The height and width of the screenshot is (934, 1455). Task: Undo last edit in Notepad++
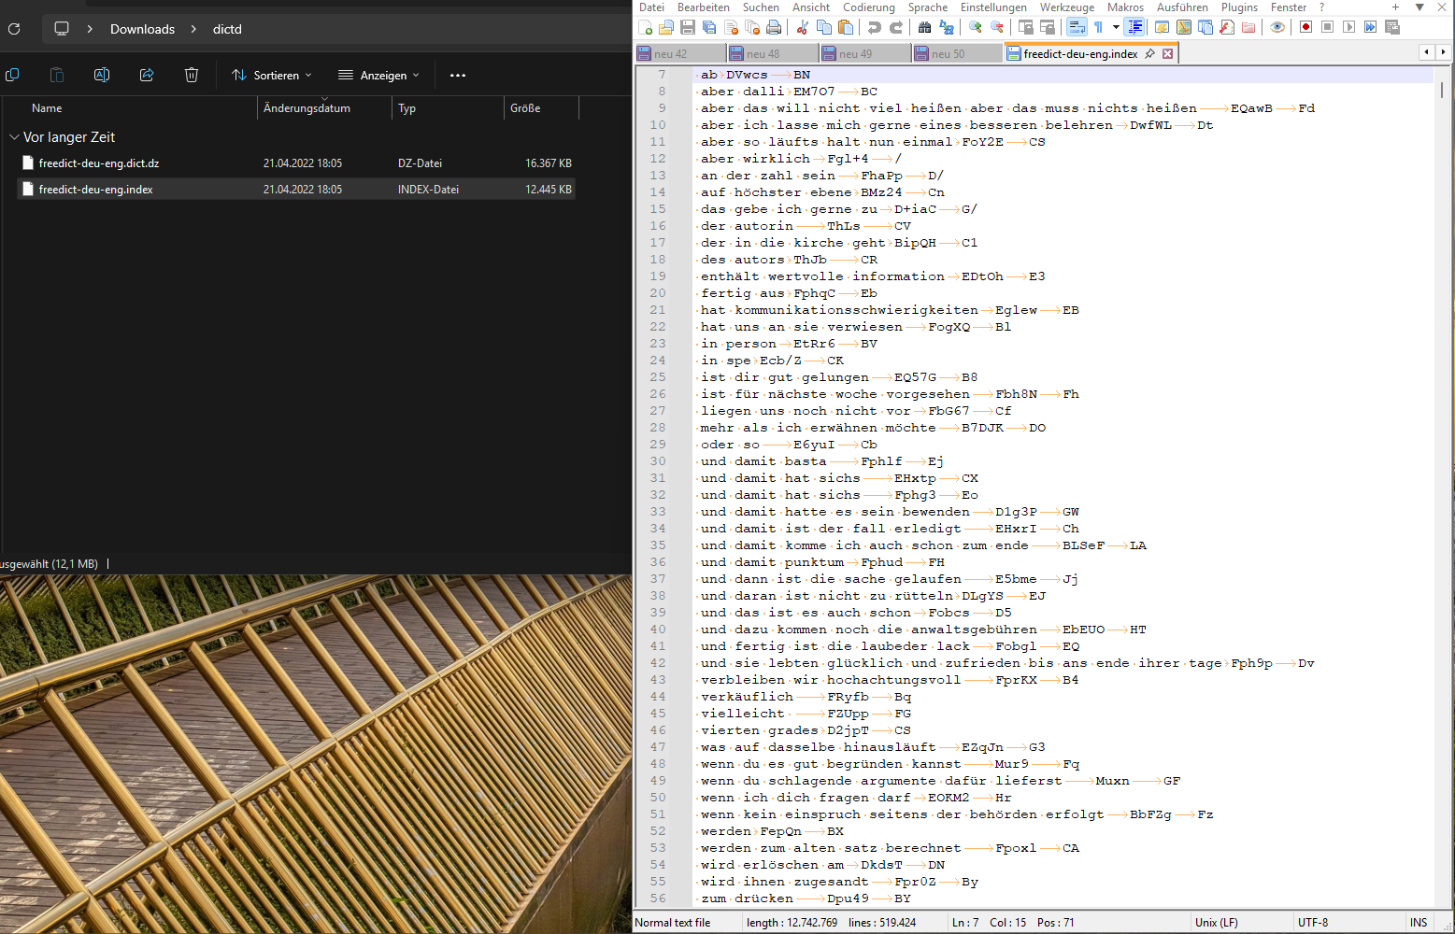coord(875,27)
